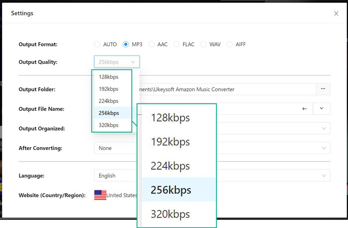Open the After Converting dropdown showing None
The height and width of the screenshot is (228, 348).
click(212, 148)
